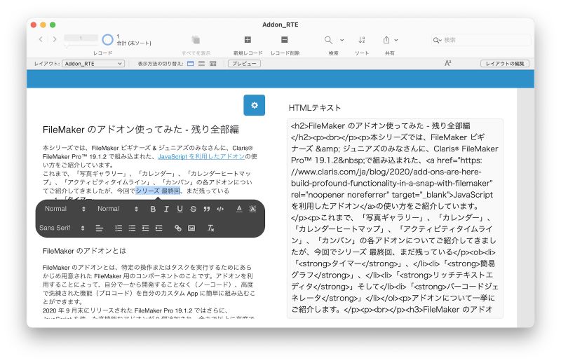
Task: Click the heading 'FileMaker のアドオンとは'
Action: [x=84, y=251]
